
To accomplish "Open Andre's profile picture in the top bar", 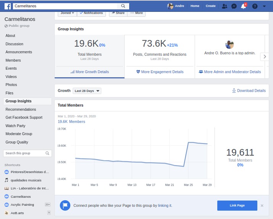I will click(170, 6).
